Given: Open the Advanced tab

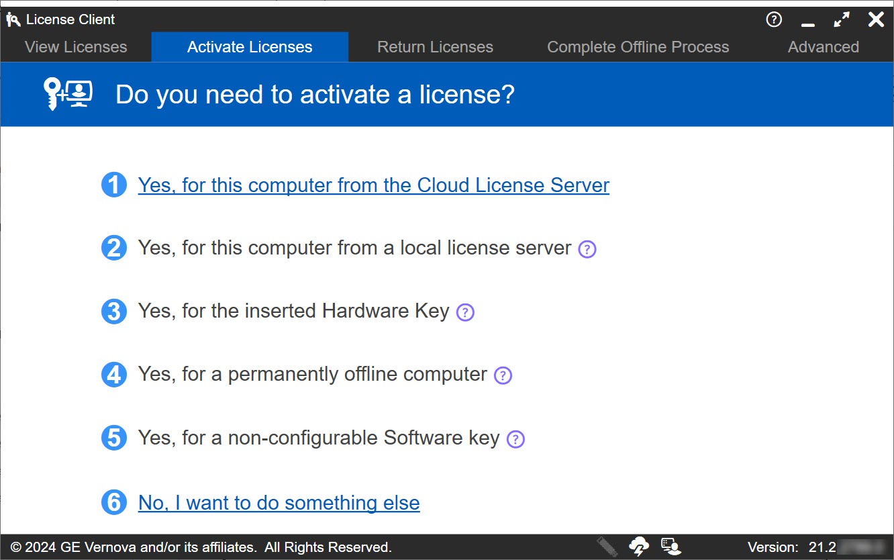Looking at the screenshot, I should [x=824, y=47].
